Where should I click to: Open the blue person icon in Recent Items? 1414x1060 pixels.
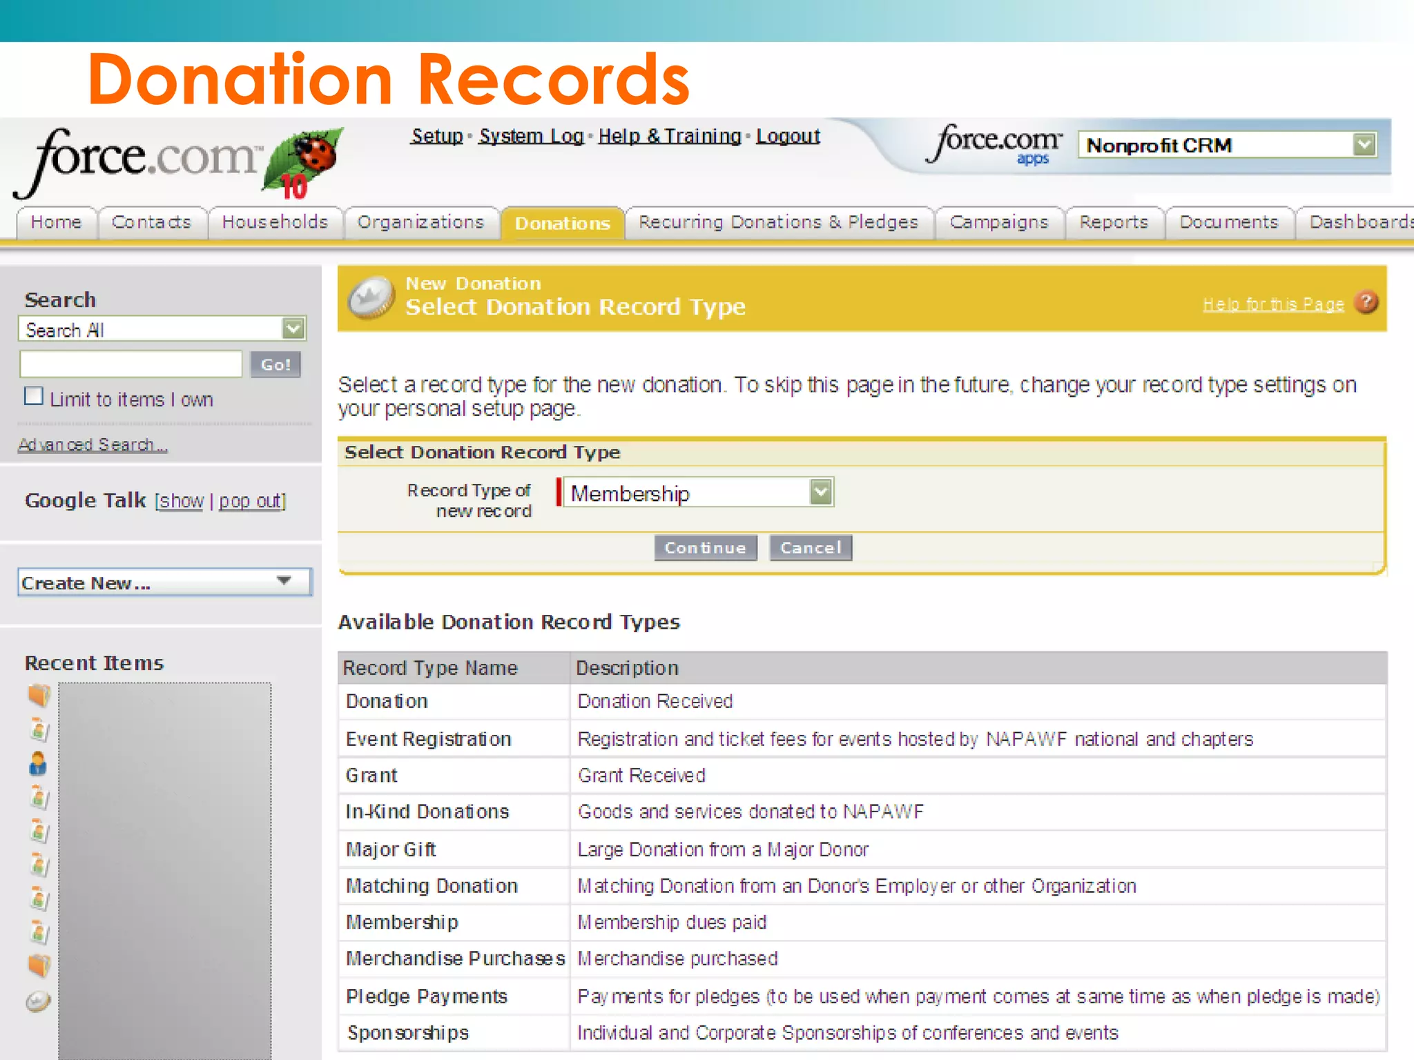(38, 764)
